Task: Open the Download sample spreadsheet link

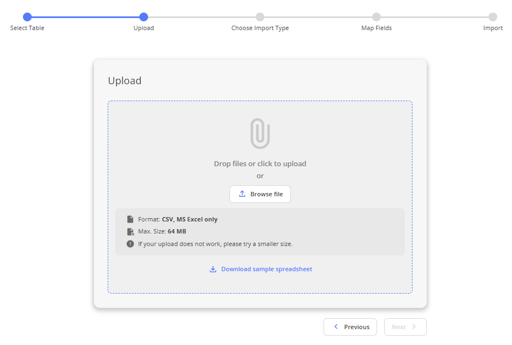Action: (x=267, y=269)
